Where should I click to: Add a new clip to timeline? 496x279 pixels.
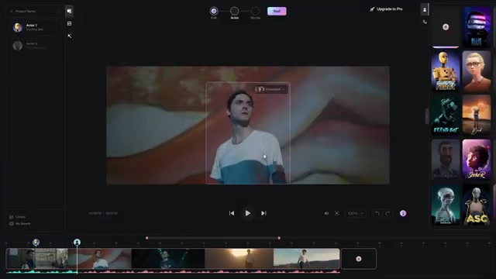pyautogui.click(x=359, y=259)
